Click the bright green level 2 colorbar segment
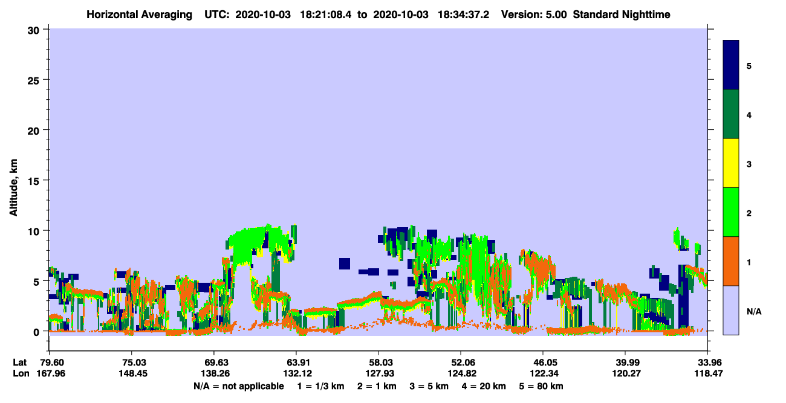786x403 pixels. coord(731,212)
